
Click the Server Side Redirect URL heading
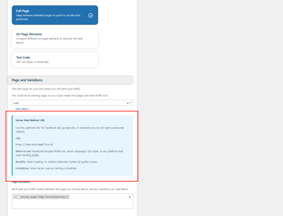click(x=30, y=120)
